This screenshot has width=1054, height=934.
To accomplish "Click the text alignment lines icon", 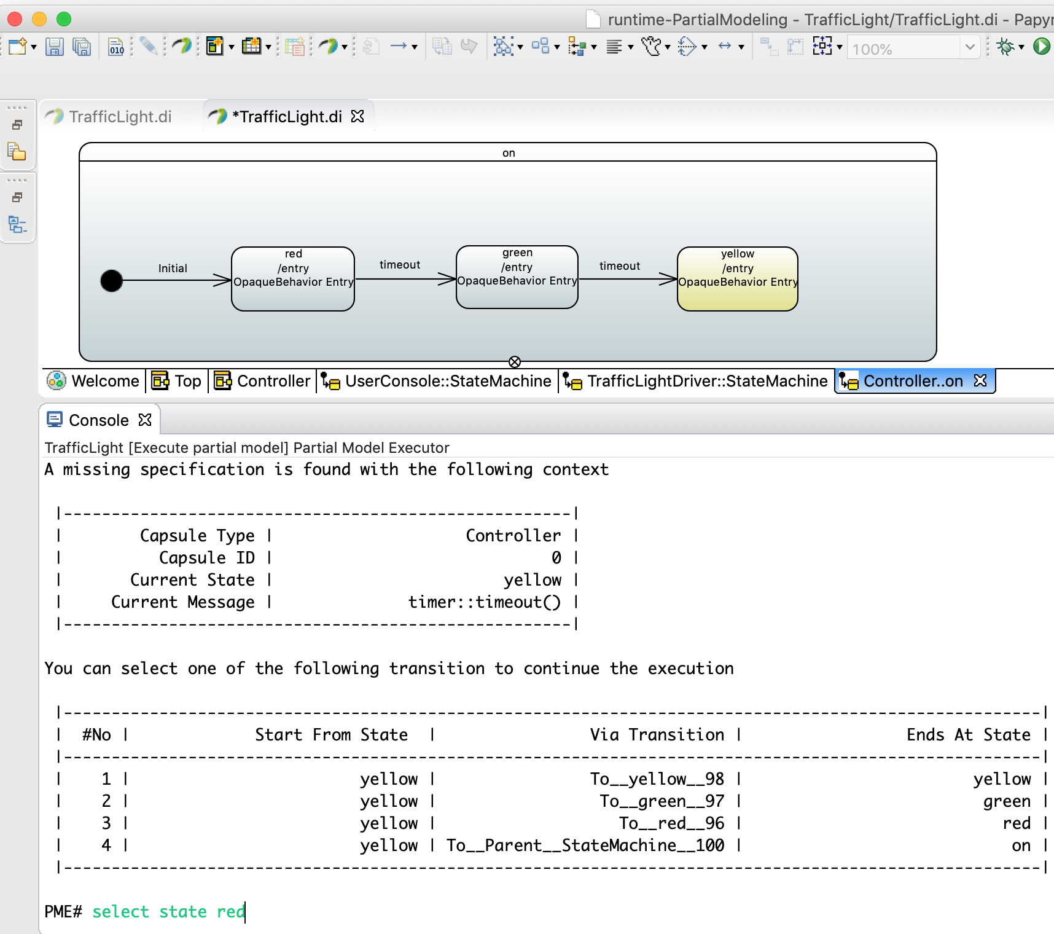I will [614, 46].
